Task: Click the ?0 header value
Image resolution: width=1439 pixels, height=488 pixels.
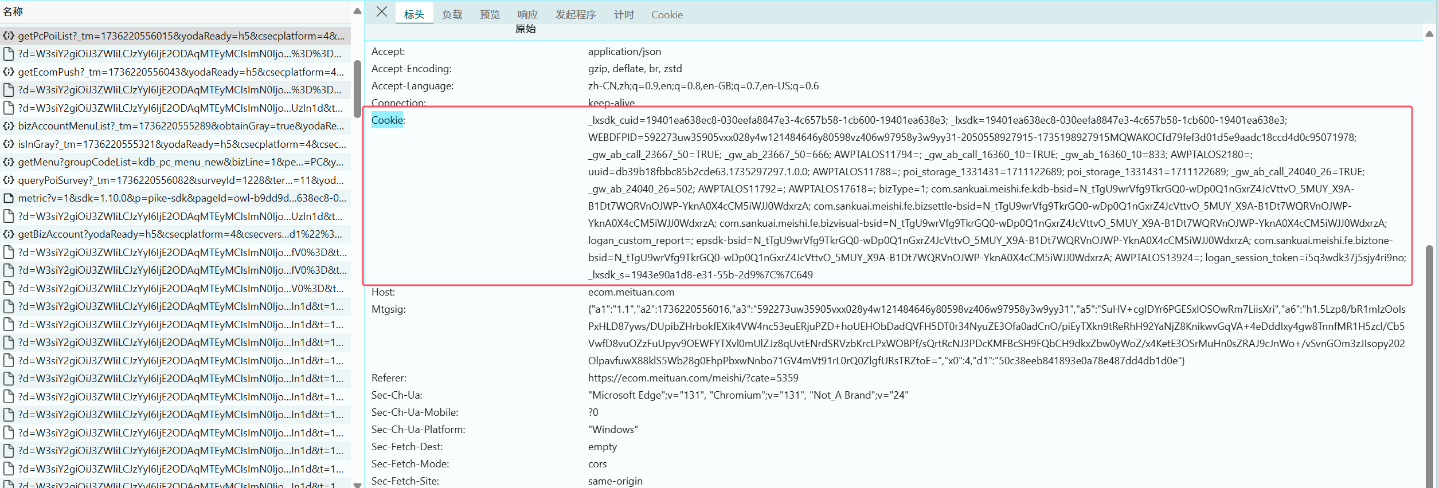Action: pyautogui.click(x=593, y=412)
